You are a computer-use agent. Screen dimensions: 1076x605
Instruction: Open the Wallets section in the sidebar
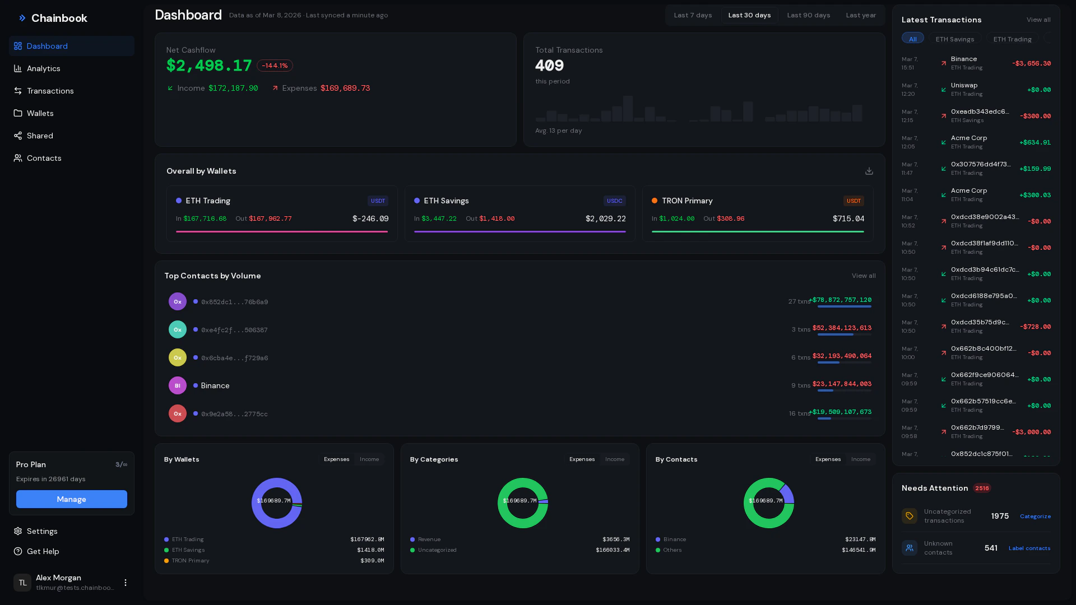[40, 113]
